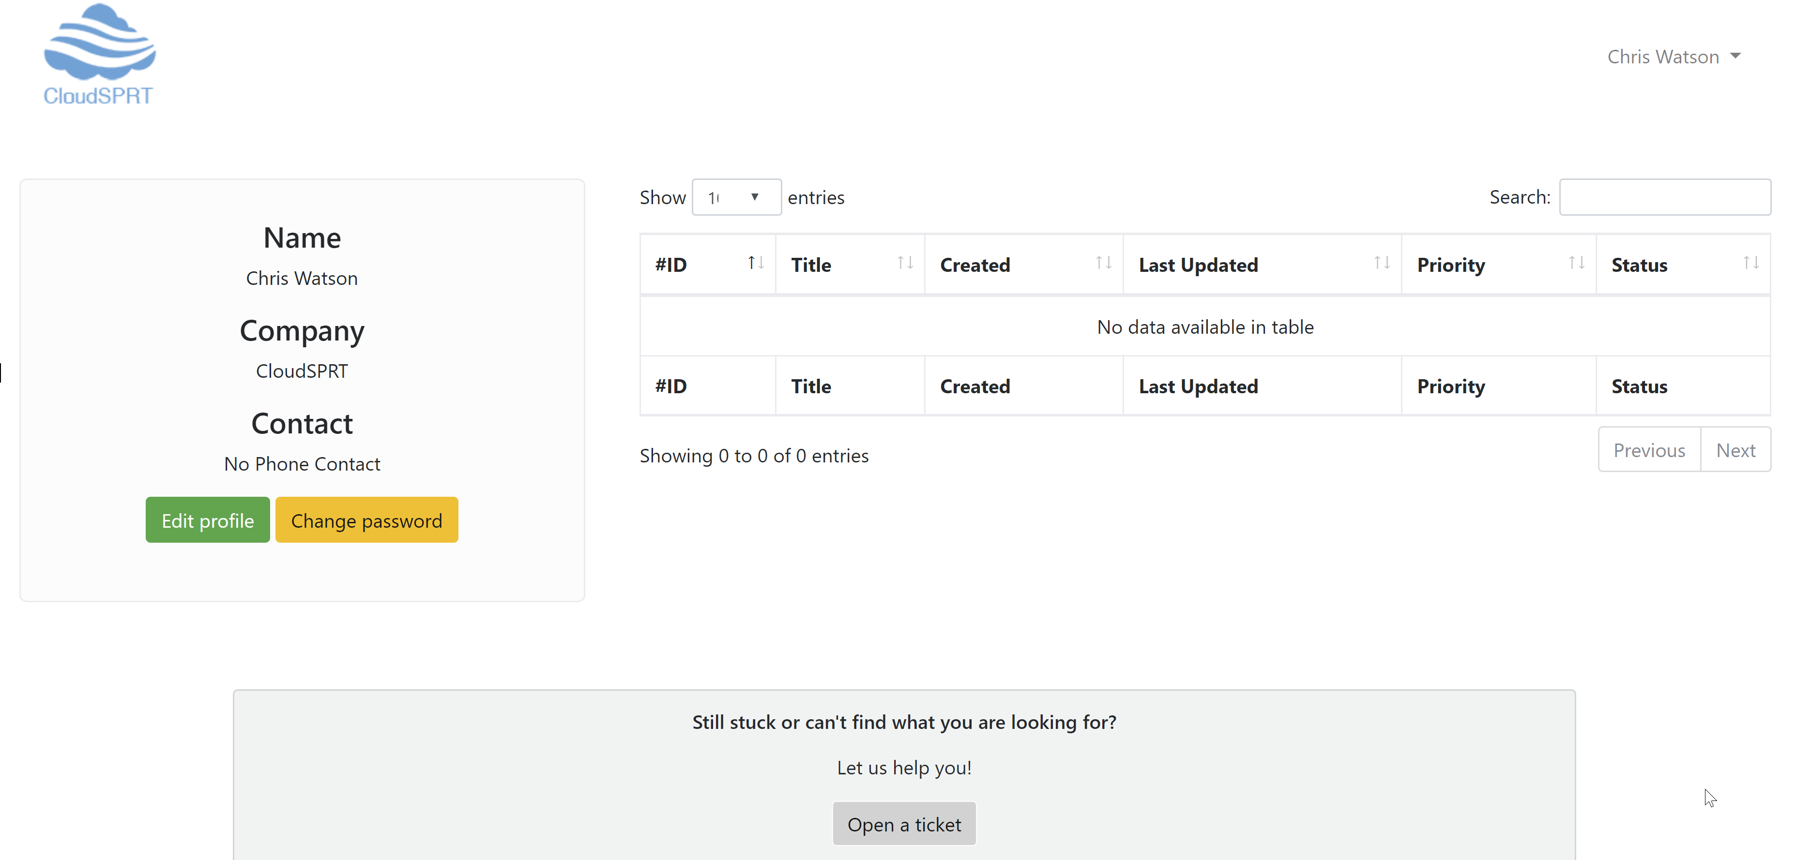Click the Change password button
The image size is (1796, 860).
[366, 520]
